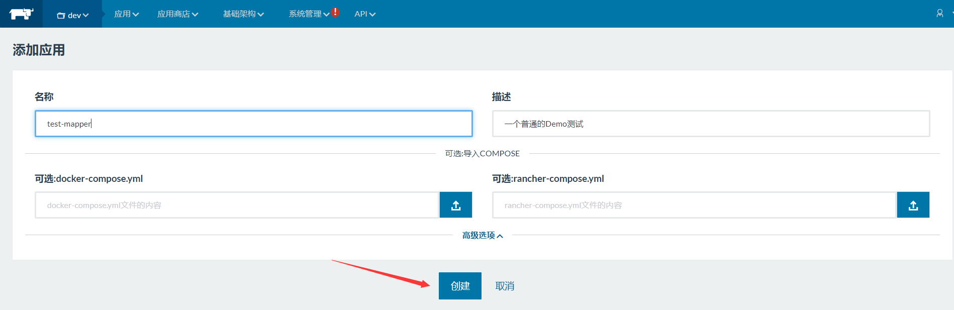
Task: Open the 基础架构 menu
Action: tap(243, 14)
